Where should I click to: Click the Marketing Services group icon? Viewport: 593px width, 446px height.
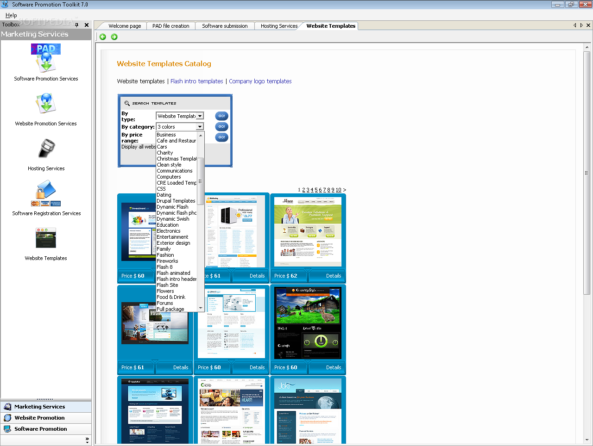(7, 407)
